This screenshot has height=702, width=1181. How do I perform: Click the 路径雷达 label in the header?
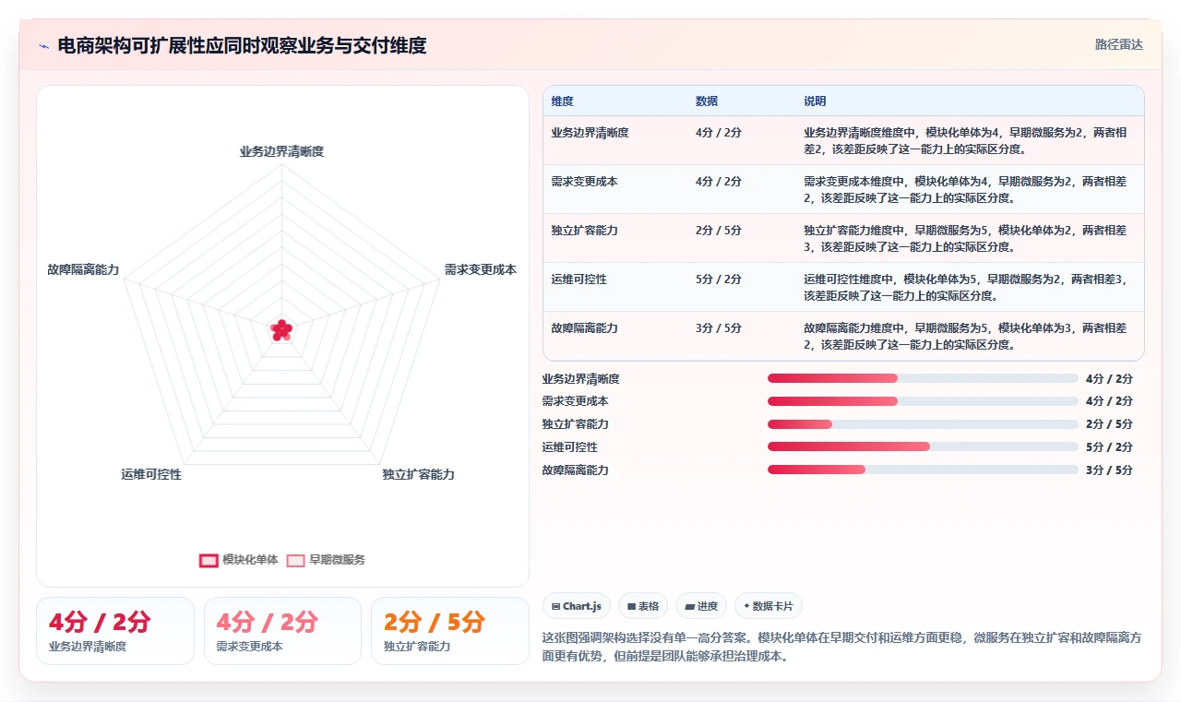pyautogui.click(x=1119, y=44)
